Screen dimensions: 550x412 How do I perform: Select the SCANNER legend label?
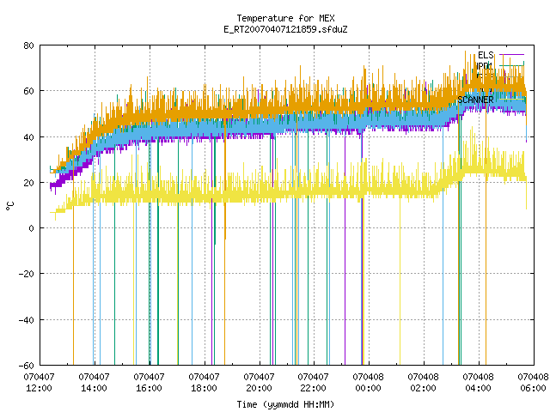coord(475,100)
